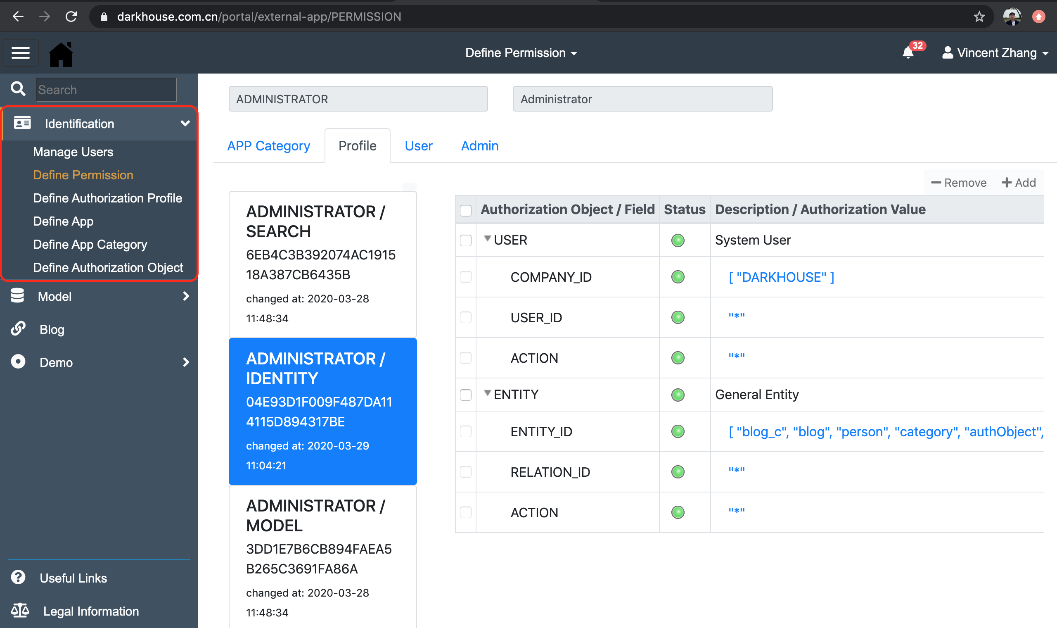The width and height of the screenshot is (1057, 628).
Task: Click the Blog link icon
Action: point(18,329)
